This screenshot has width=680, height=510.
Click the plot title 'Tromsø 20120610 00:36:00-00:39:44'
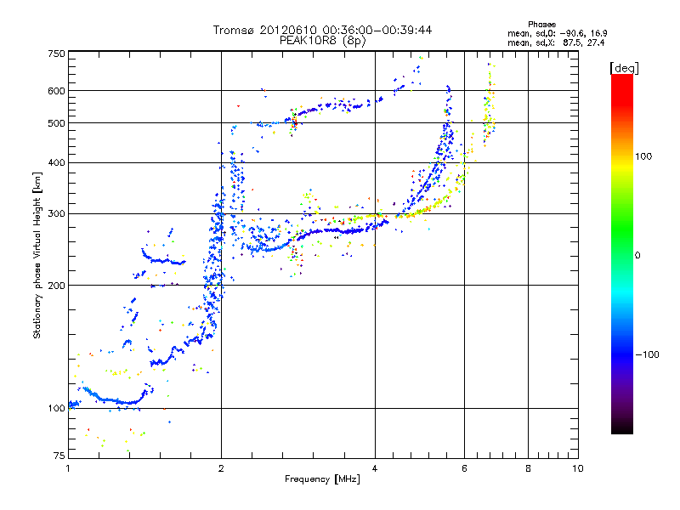322,30
